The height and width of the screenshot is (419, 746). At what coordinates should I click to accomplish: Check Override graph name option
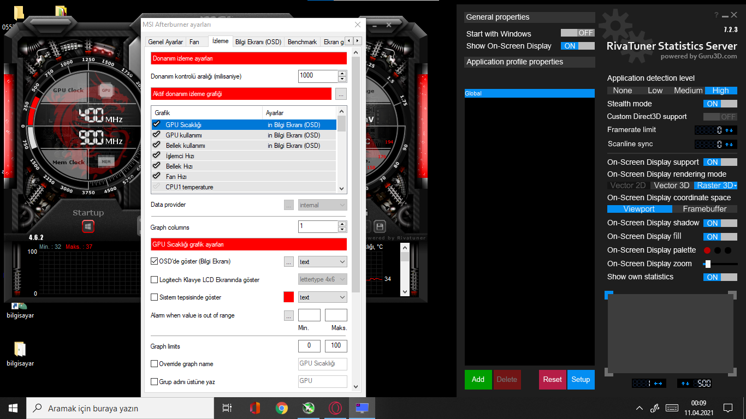[154, 364]
